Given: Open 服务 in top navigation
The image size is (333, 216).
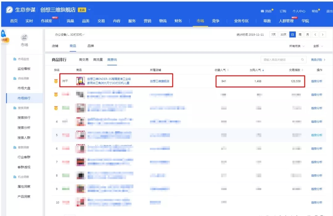Looking at the screenshot, I should 132,21.
